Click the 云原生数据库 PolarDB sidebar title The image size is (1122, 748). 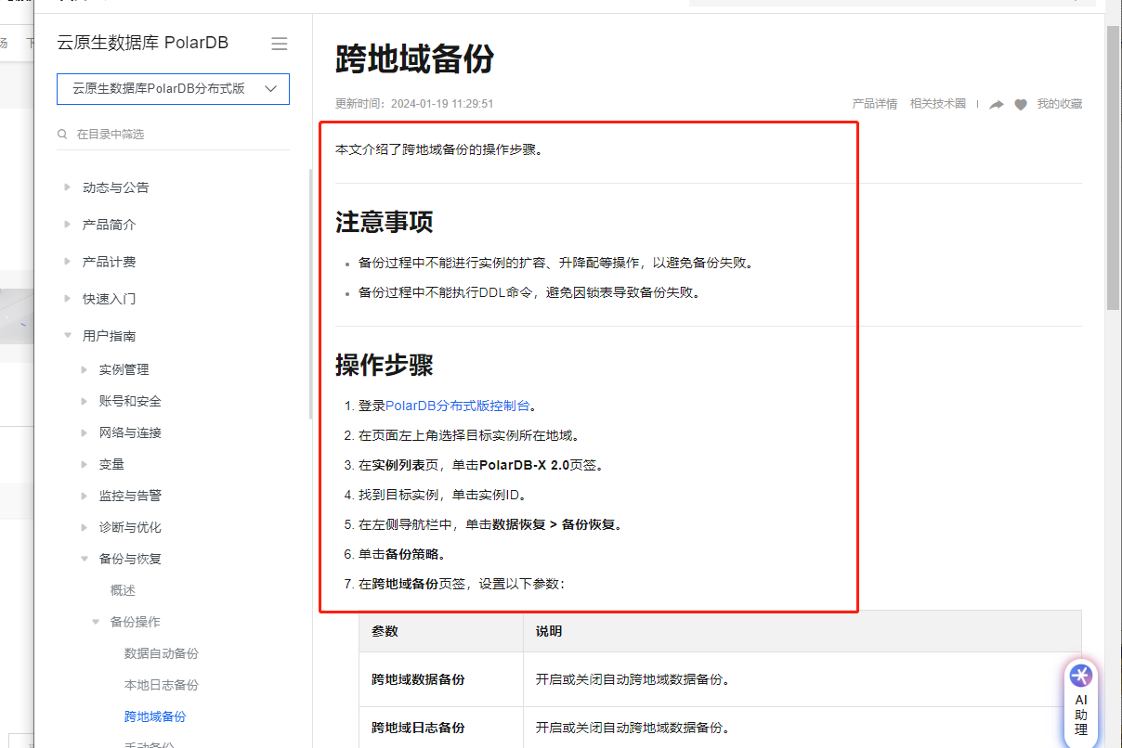(x=143, y=43)
